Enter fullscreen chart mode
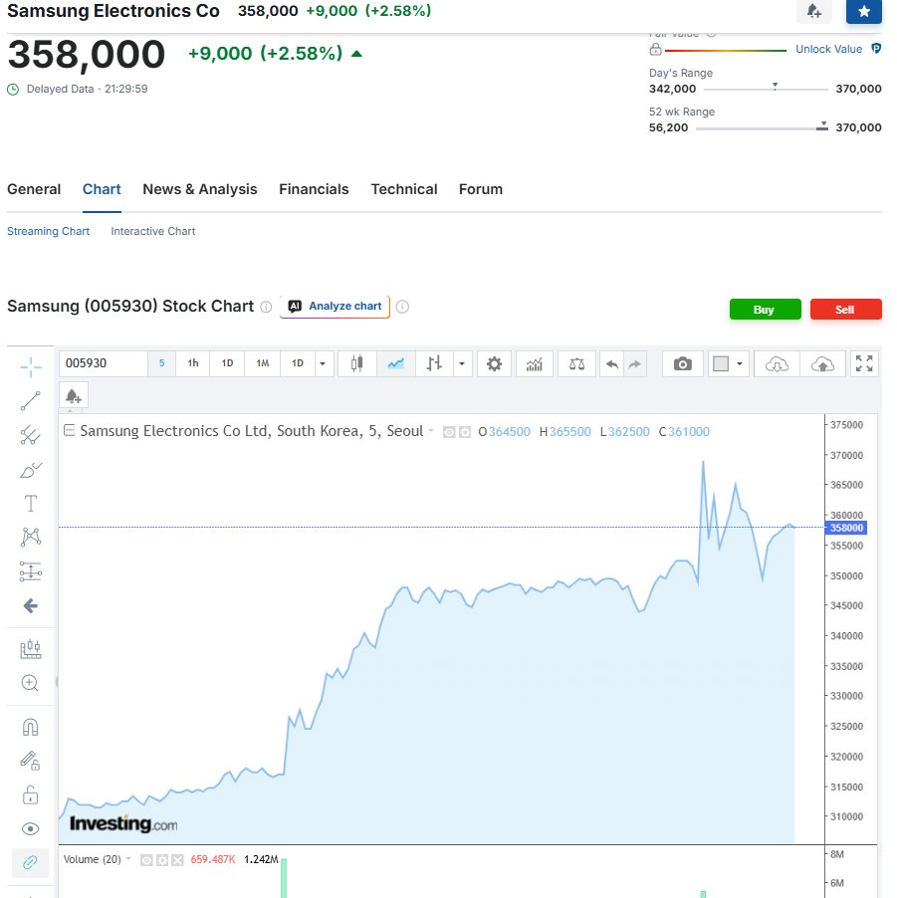Screen dimensions: 897x898 point(864,363)
